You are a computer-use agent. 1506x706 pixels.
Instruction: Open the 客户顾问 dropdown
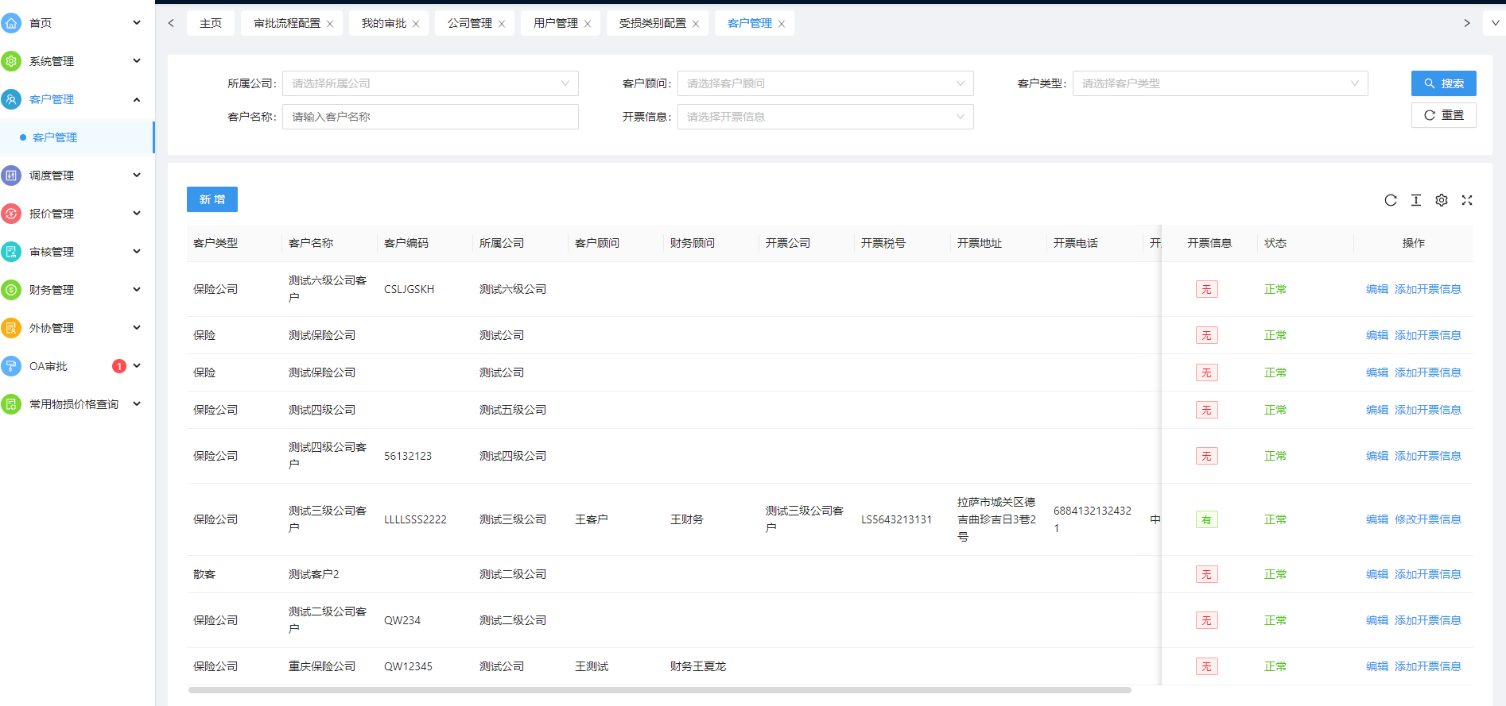tap(825, 83)
